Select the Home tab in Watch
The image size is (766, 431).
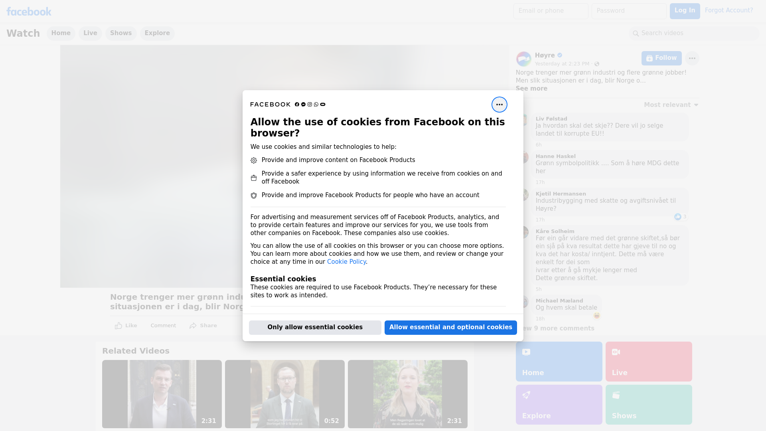(x=61, y=33)
